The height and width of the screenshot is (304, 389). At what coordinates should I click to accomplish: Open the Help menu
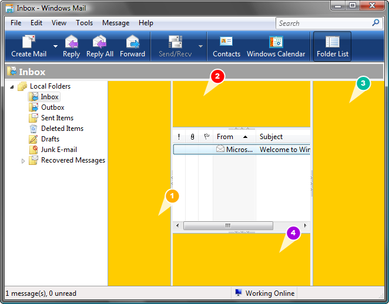tap(146, 23)
